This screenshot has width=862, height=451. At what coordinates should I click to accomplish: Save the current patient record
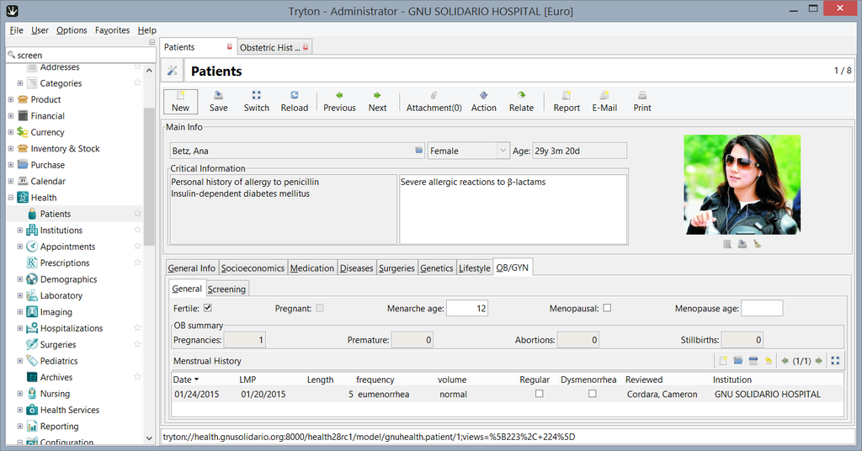(x=218, y=101)
